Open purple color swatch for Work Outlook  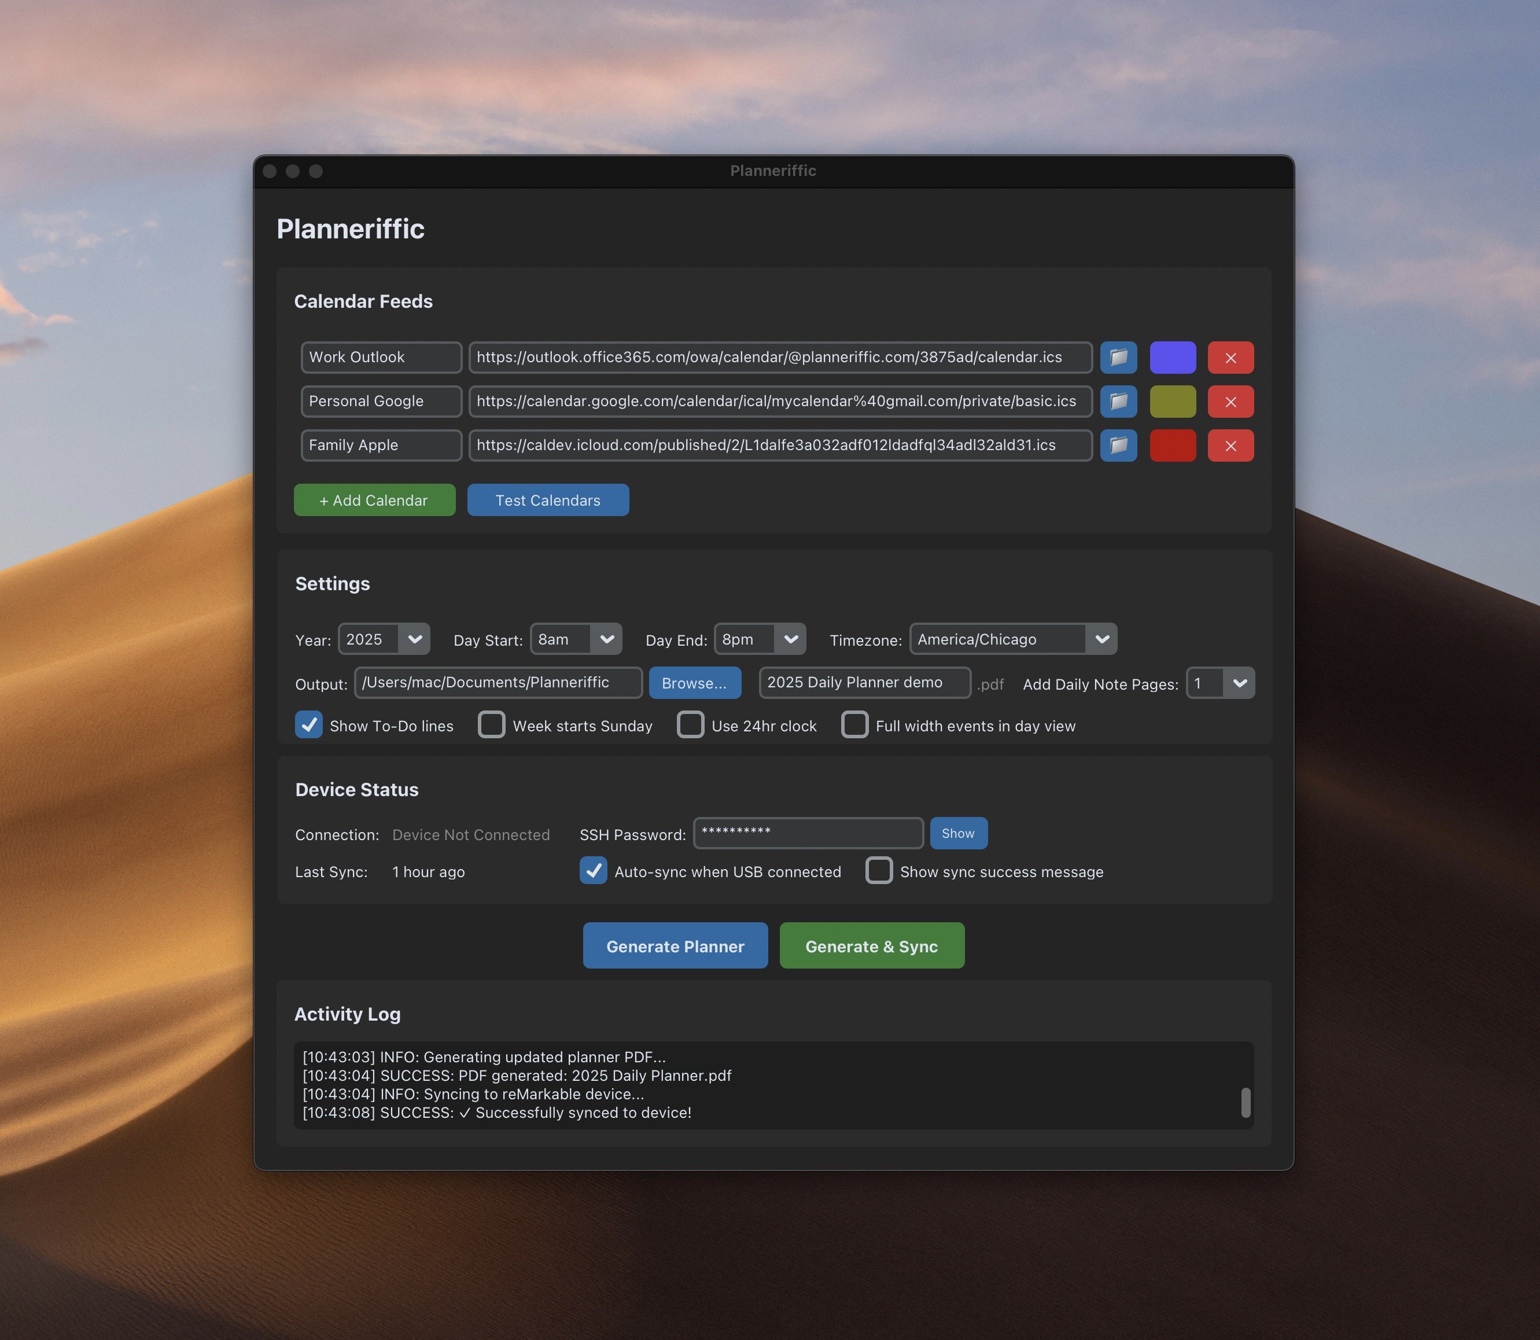[1172, 358]
